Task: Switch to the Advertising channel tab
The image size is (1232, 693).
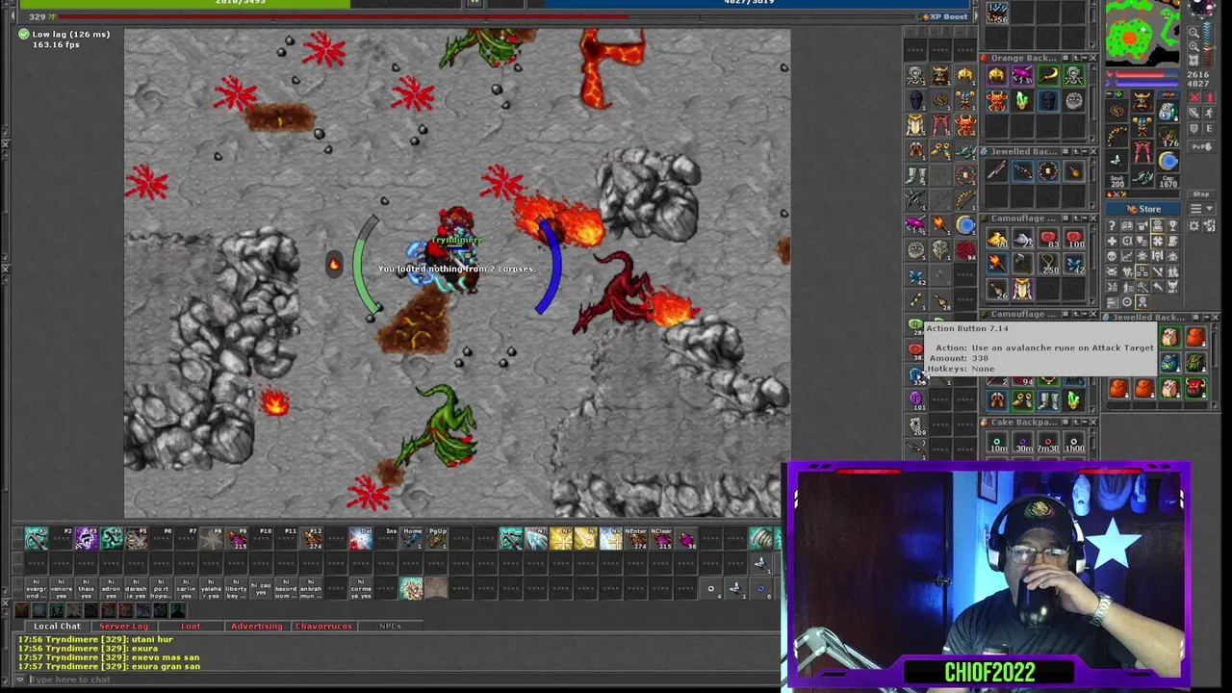Action: point(256,626)
